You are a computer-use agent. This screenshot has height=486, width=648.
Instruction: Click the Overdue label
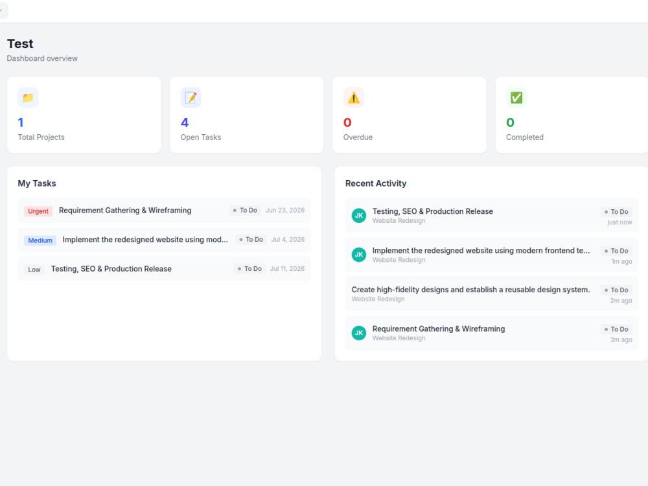coord(358,137)
